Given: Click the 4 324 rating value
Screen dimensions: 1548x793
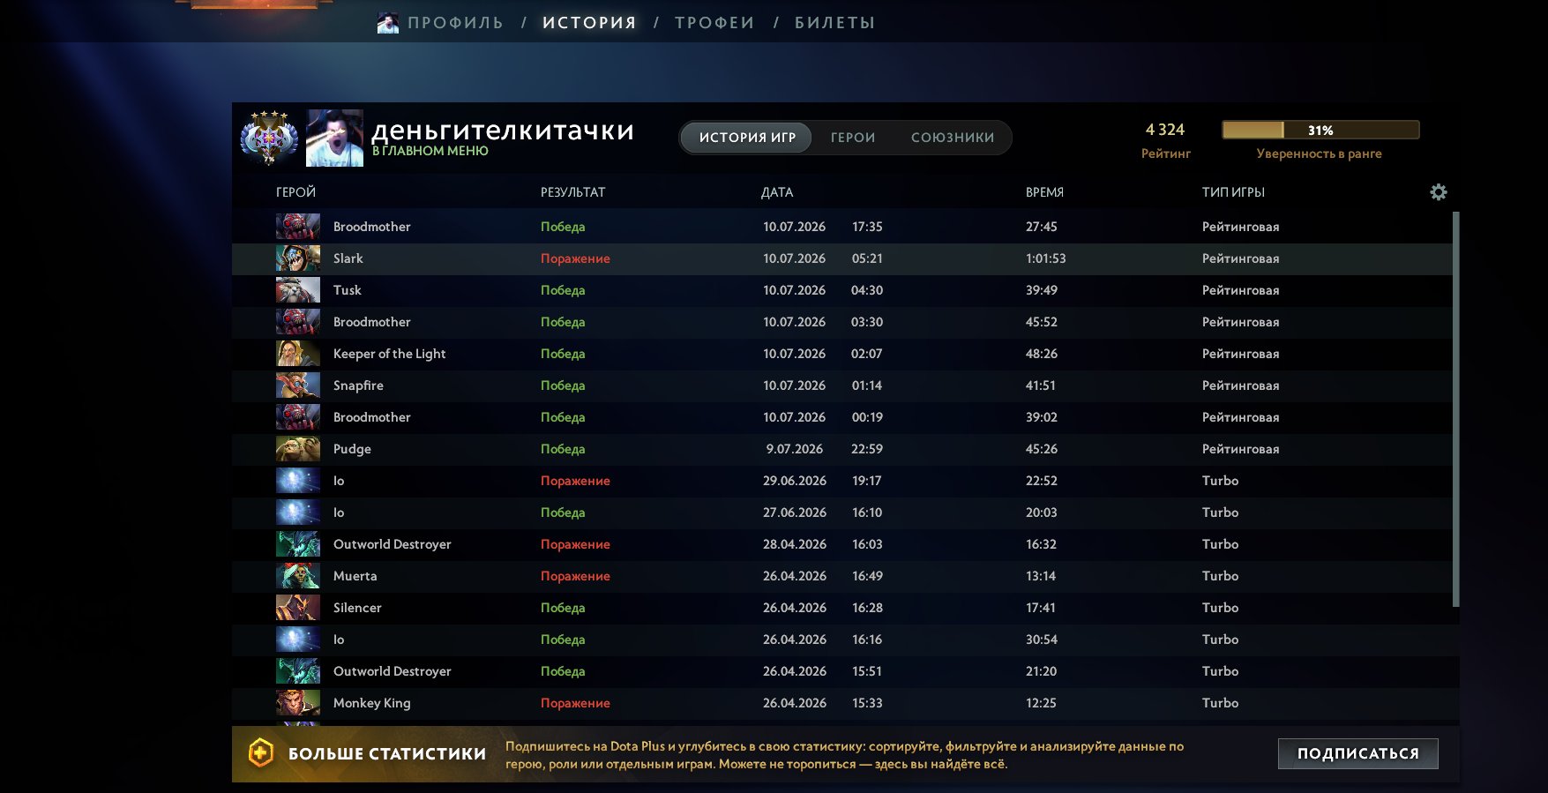Looking at the screenshot, I should click(1165, 130).
